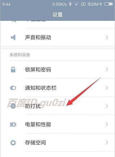Image resolution: width=115 pixels, height=157 pixels.
Task: Tap the battery icon beside 电量和性能
Action: (x=13, y=124)
